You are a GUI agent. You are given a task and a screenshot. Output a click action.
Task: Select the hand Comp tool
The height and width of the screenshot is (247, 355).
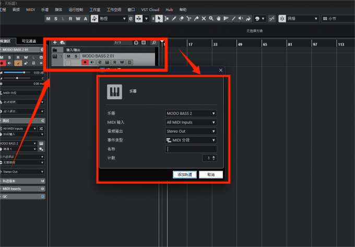coord(218,19)
